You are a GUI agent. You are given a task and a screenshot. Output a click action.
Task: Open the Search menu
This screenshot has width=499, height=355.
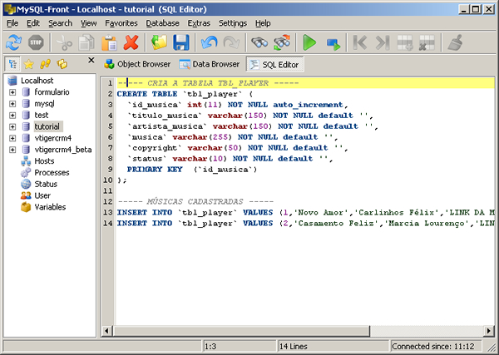click(61, 23)
